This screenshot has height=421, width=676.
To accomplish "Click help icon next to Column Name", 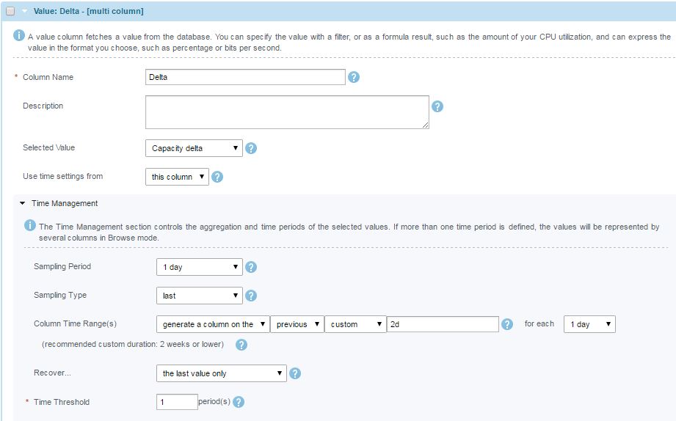I will [x=354, y=77].
